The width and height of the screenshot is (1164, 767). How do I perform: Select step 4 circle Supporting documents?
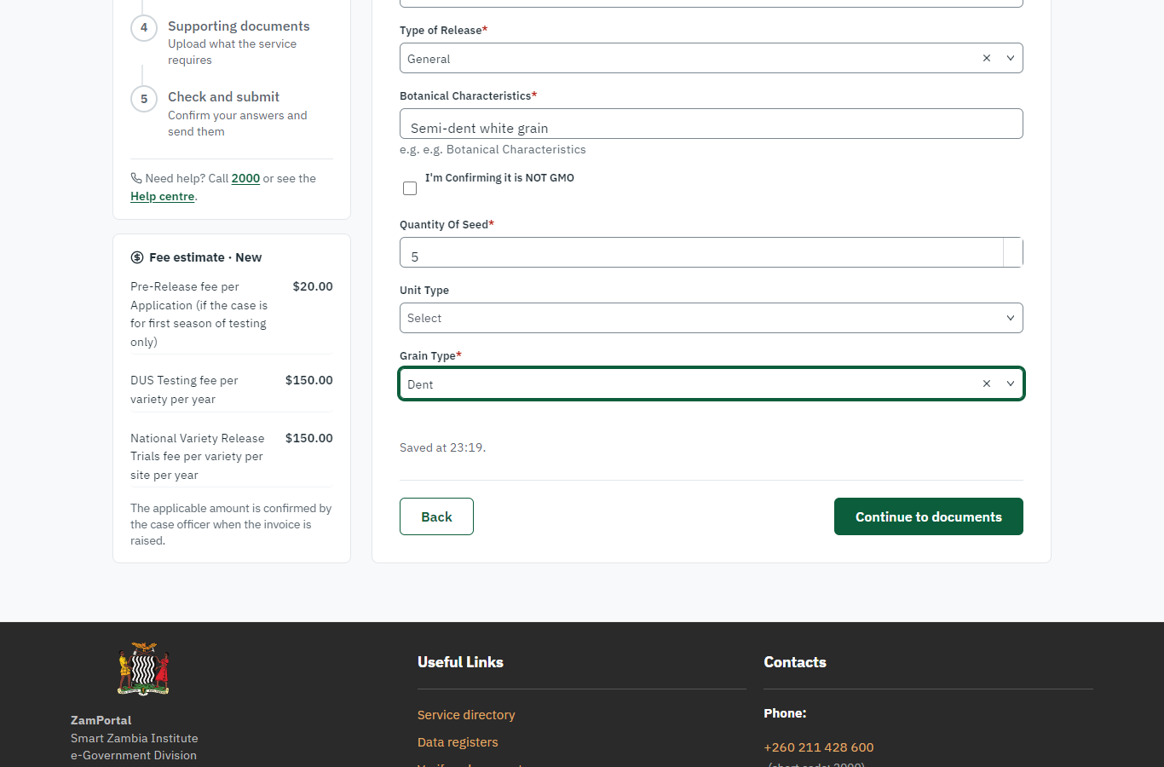pyautogui.click(x=144, y=27)
